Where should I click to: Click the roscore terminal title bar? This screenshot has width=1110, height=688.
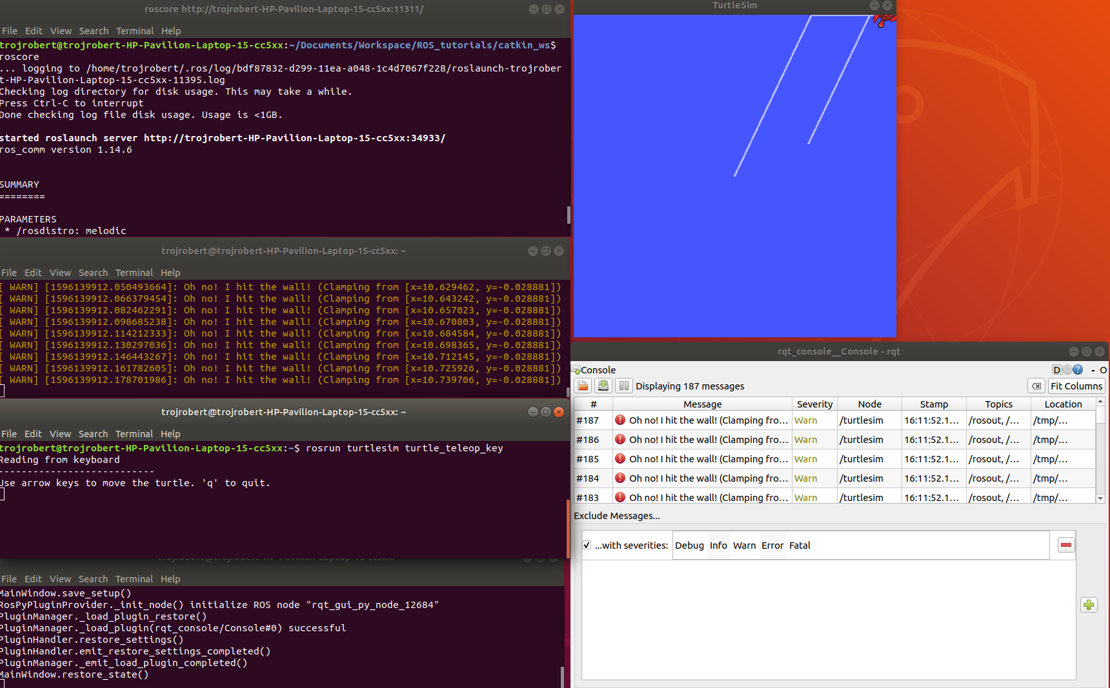click(x=284, y=9)
